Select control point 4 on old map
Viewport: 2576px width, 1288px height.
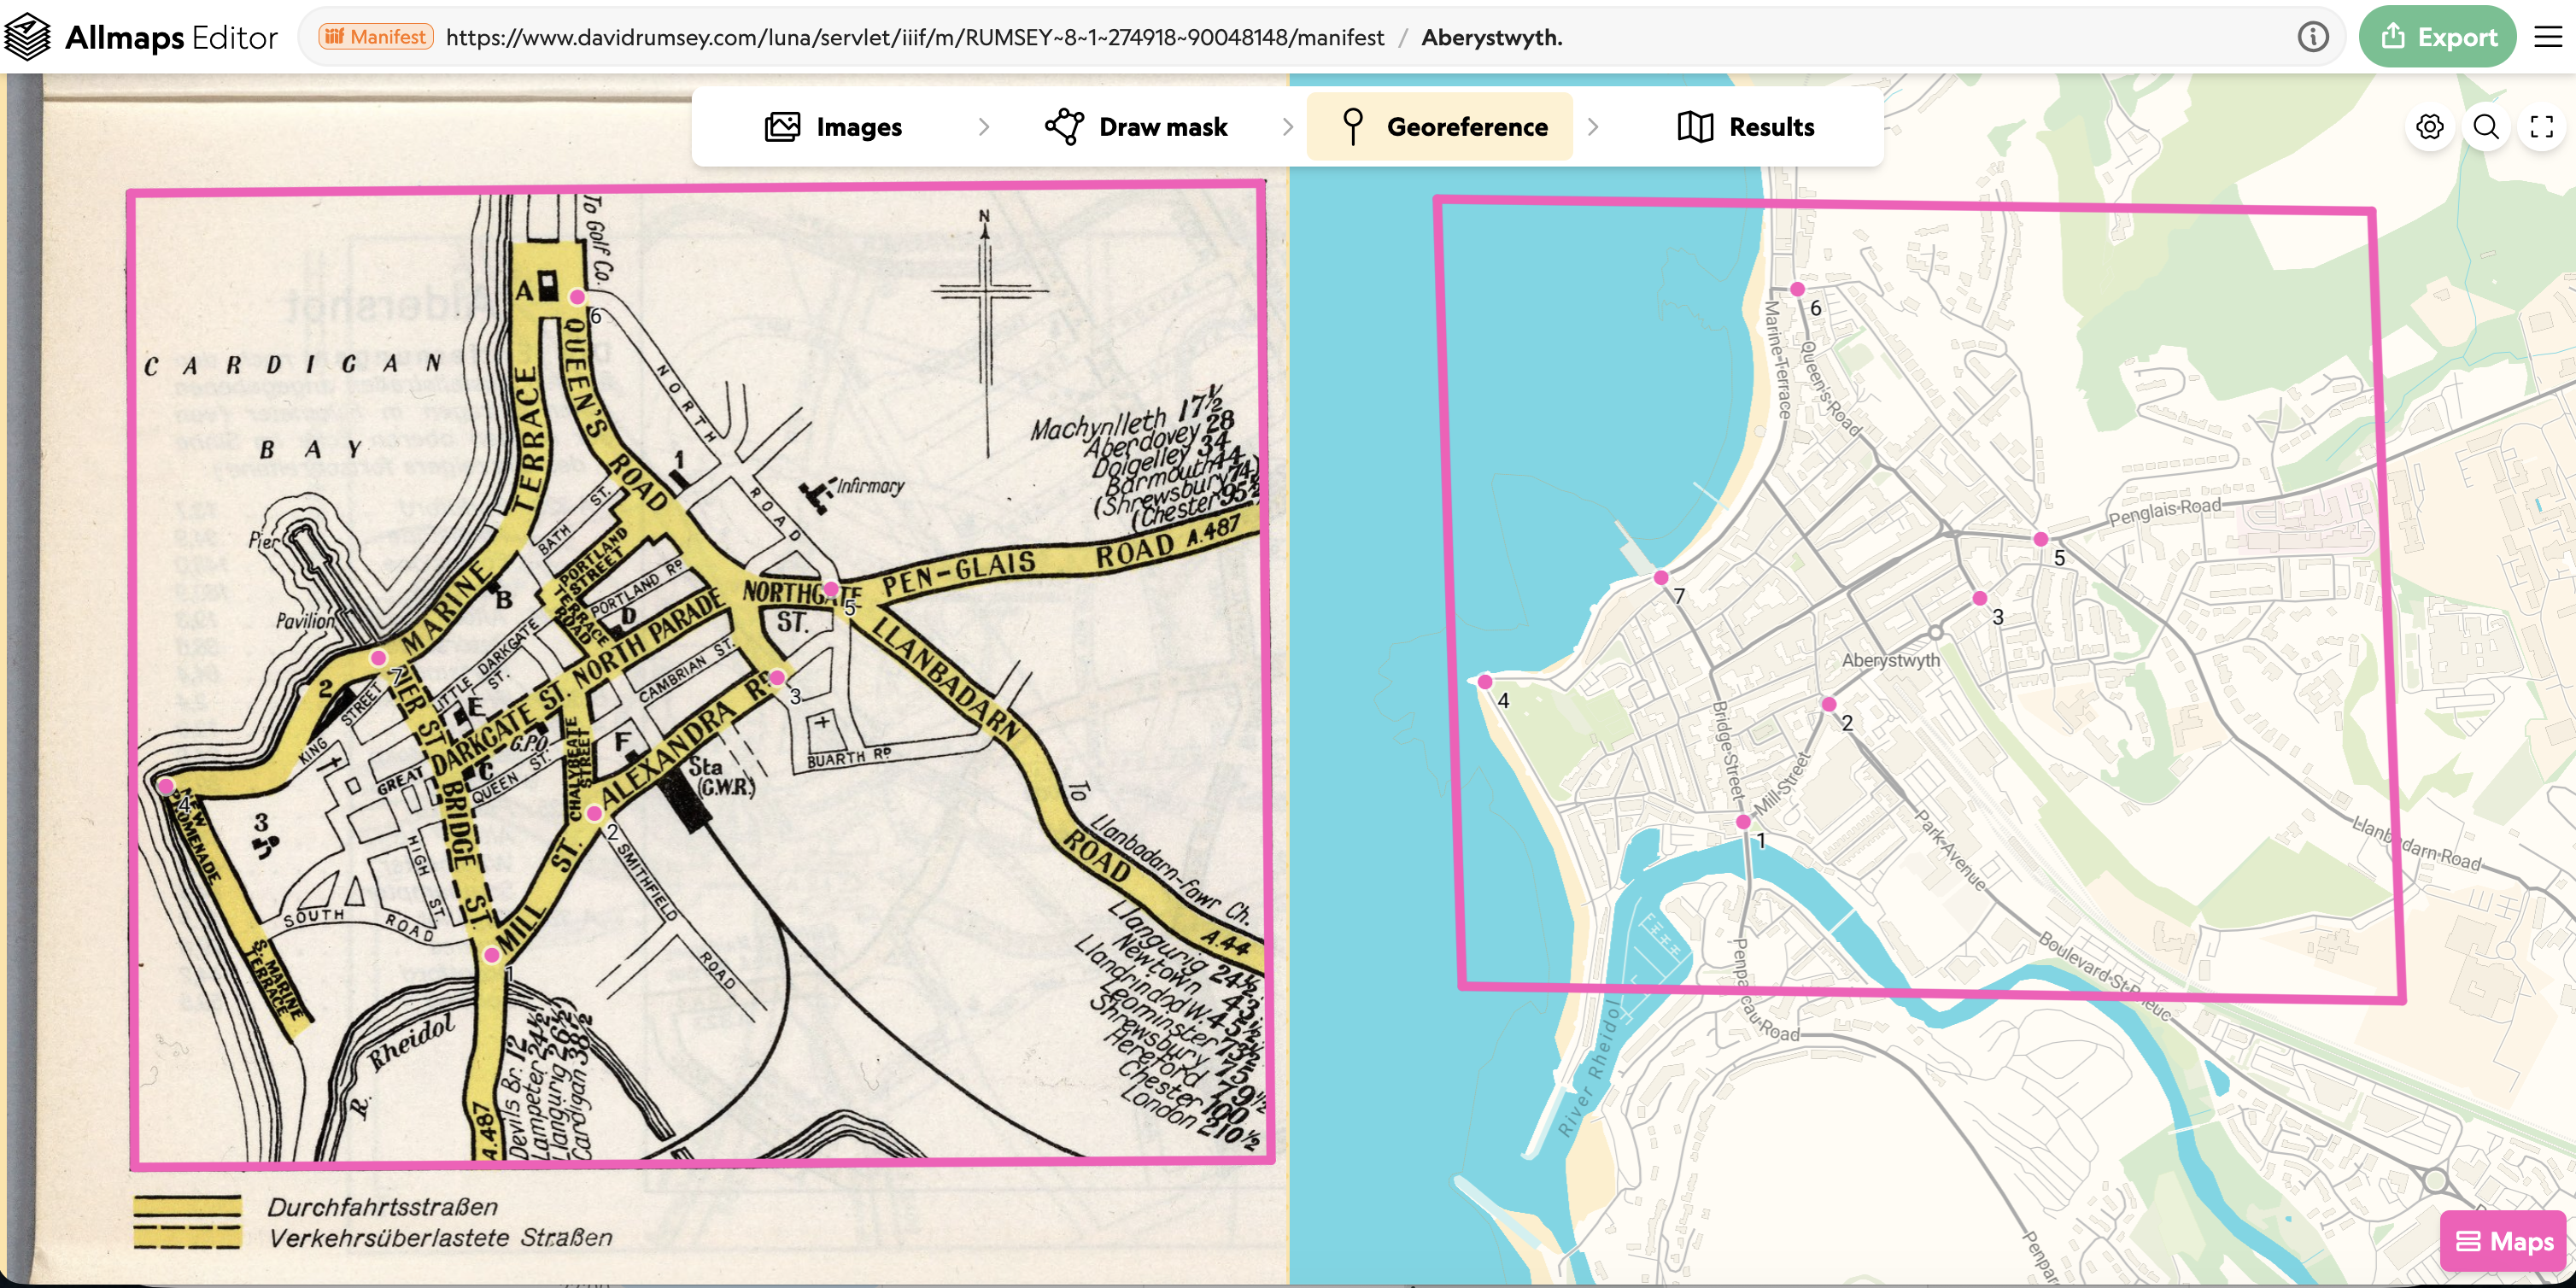167,786
